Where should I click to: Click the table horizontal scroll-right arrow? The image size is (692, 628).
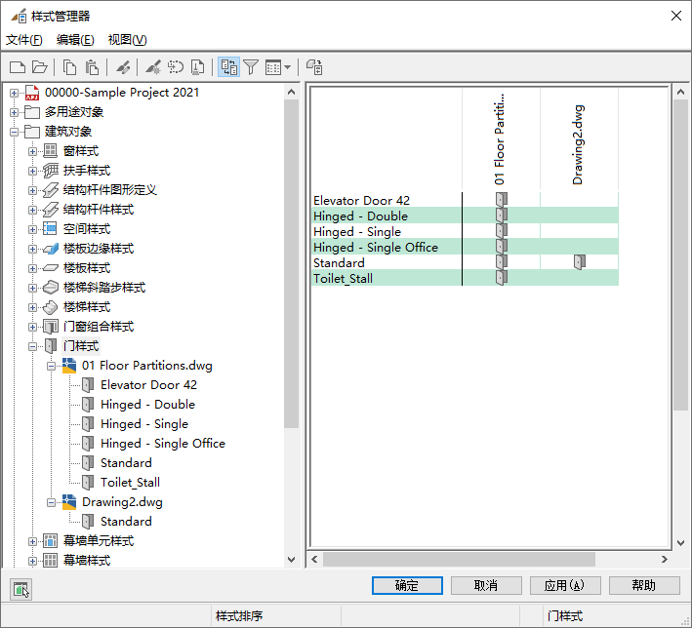pos(665,559)
